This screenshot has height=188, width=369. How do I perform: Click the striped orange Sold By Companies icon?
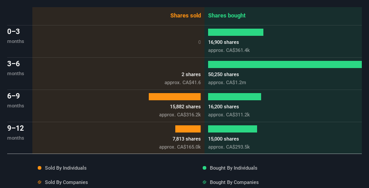[x=40, y=182]
